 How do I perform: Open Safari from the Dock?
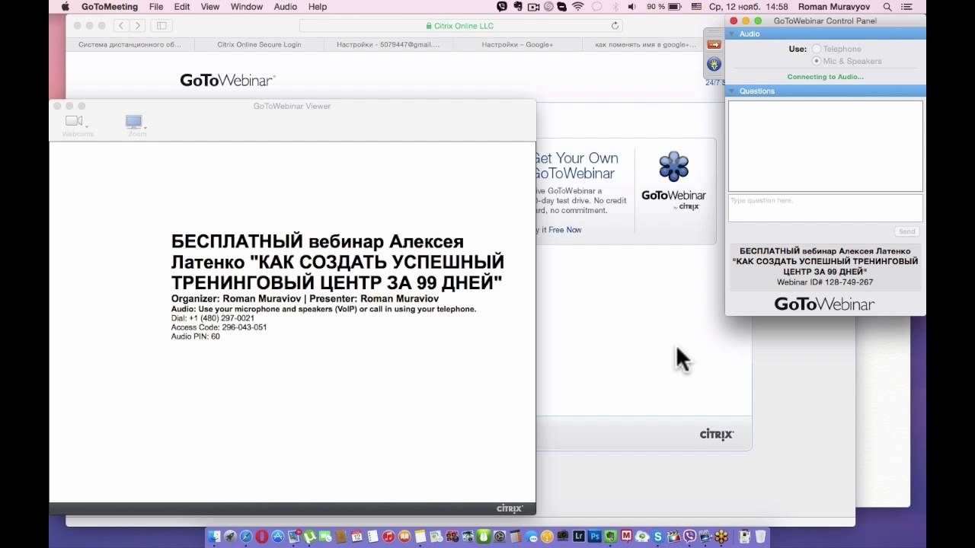tap(246, 537)
